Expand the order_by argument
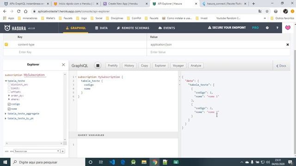 [9, 95]
